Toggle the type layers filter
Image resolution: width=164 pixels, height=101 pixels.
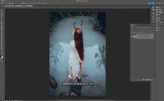[142, 28]
